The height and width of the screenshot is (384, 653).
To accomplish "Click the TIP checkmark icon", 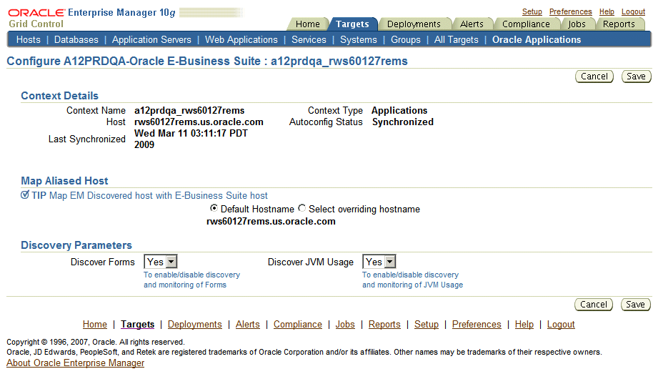I will (25, 195).
